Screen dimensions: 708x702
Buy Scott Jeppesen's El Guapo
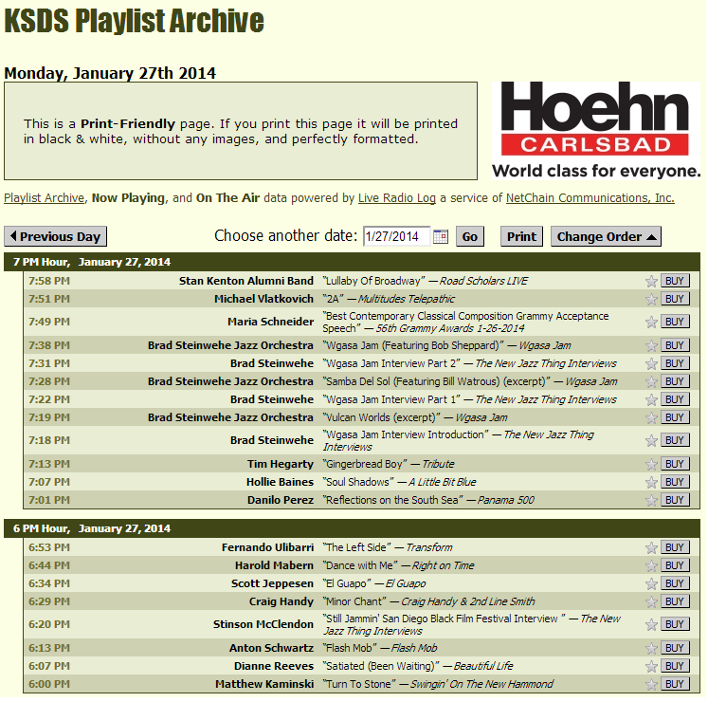(677, 584)
